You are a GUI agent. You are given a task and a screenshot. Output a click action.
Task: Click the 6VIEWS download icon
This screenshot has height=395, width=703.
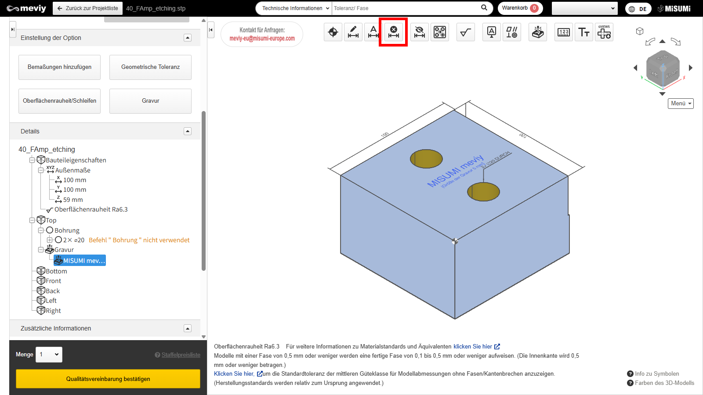604,32
